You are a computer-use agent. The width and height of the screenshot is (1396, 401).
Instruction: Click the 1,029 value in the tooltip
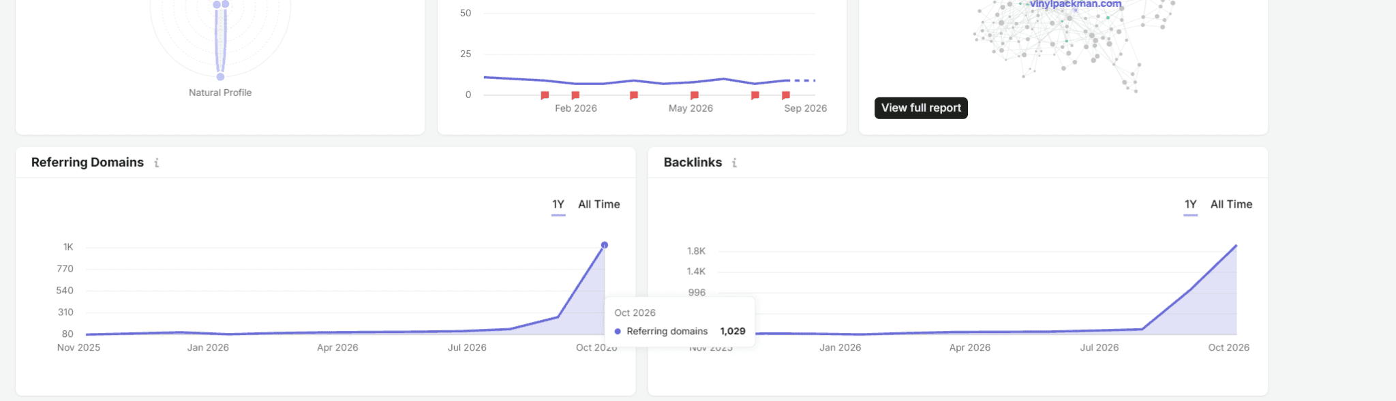[733, 331]
